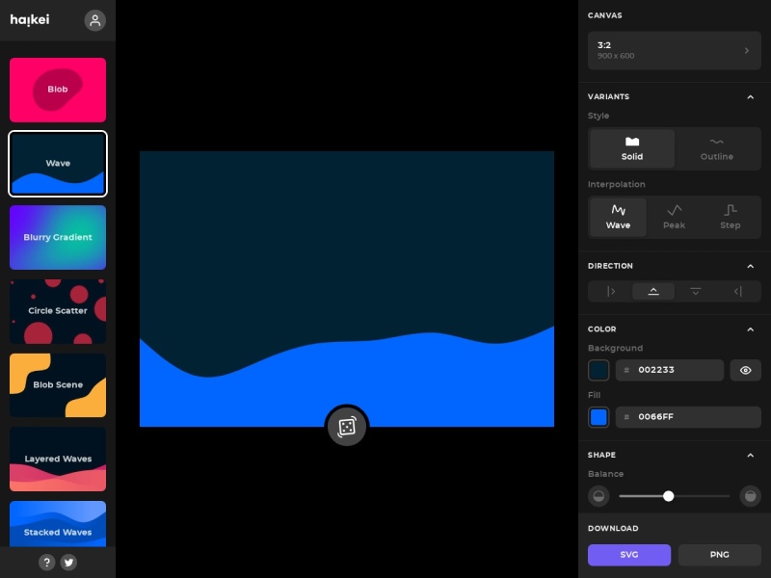The image size is (771, 578).
Task: Collapse the Color section
Action: coord(751,329)
